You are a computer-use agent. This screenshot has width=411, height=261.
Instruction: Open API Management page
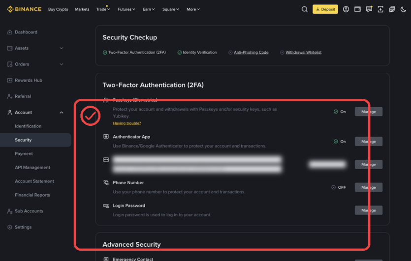pyautogui.click(x=32, y=167)
